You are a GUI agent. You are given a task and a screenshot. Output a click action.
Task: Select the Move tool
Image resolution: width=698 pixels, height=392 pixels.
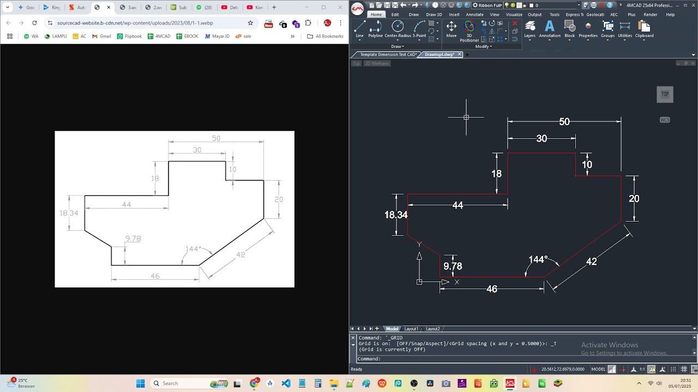tap(452, 29)
